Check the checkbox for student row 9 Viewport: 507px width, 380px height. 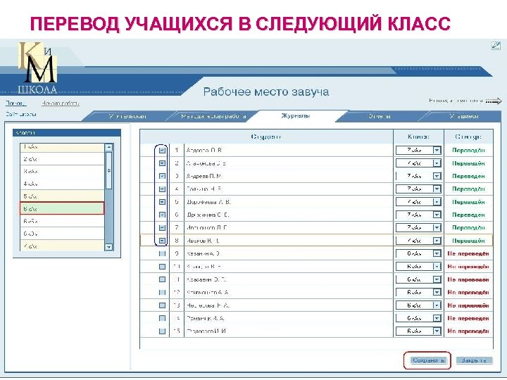tap(163, 253)
